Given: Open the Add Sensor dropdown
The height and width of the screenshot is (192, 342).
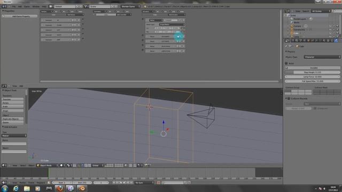Looking at the screenshot, I should (75, 14).
